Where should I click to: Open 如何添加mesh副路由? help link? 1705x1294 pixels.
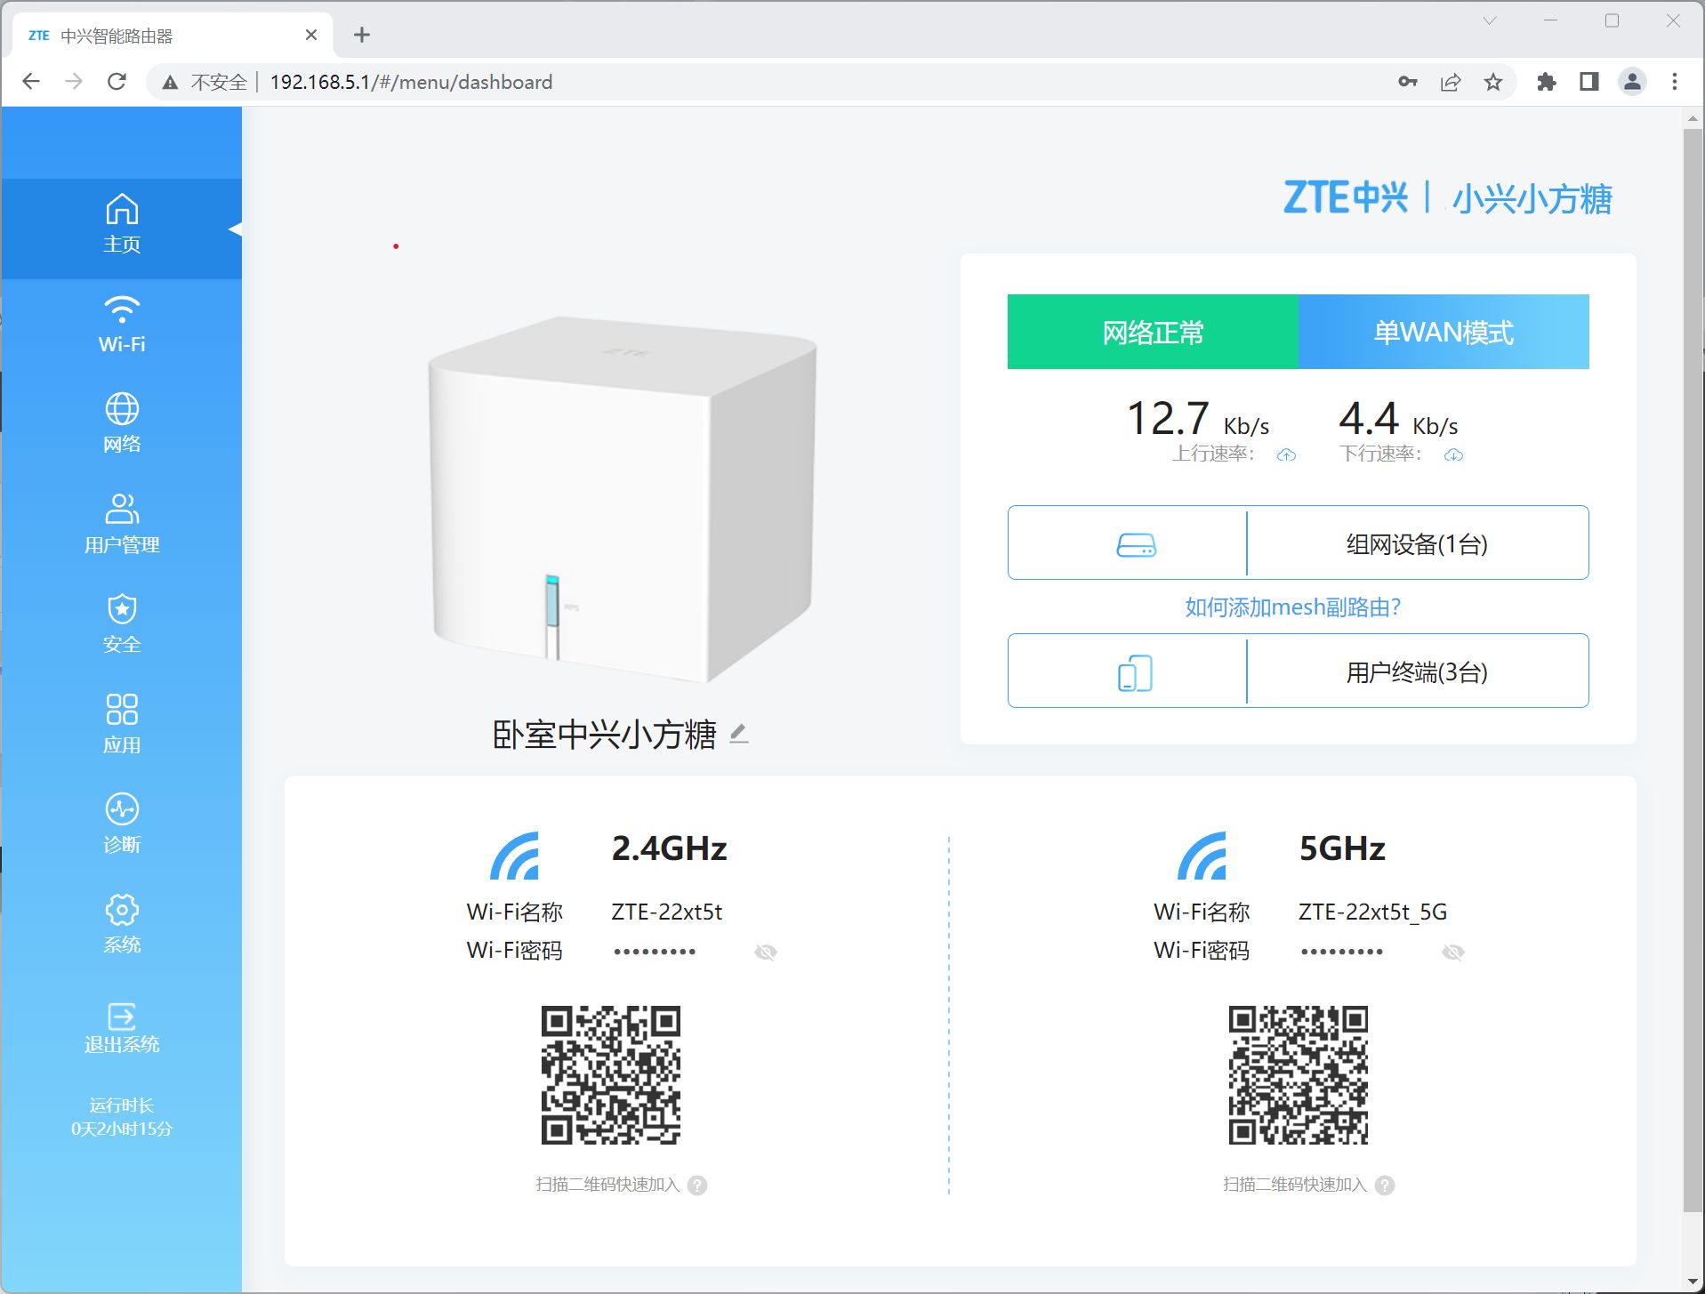[x=1292, y=607]
